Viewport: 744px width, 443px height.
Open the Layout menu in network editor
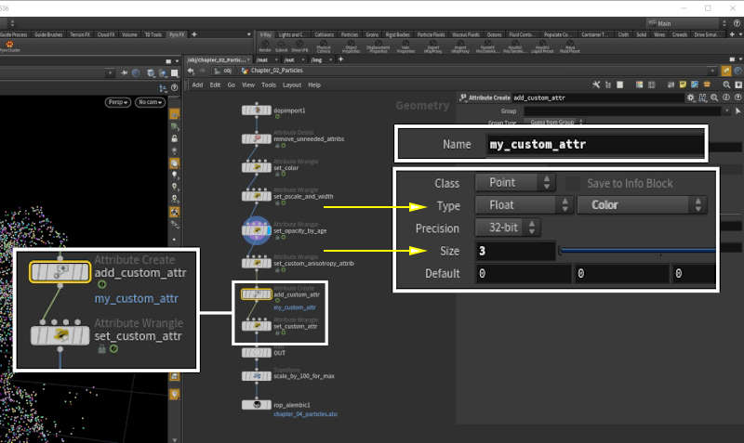[292, 85]
